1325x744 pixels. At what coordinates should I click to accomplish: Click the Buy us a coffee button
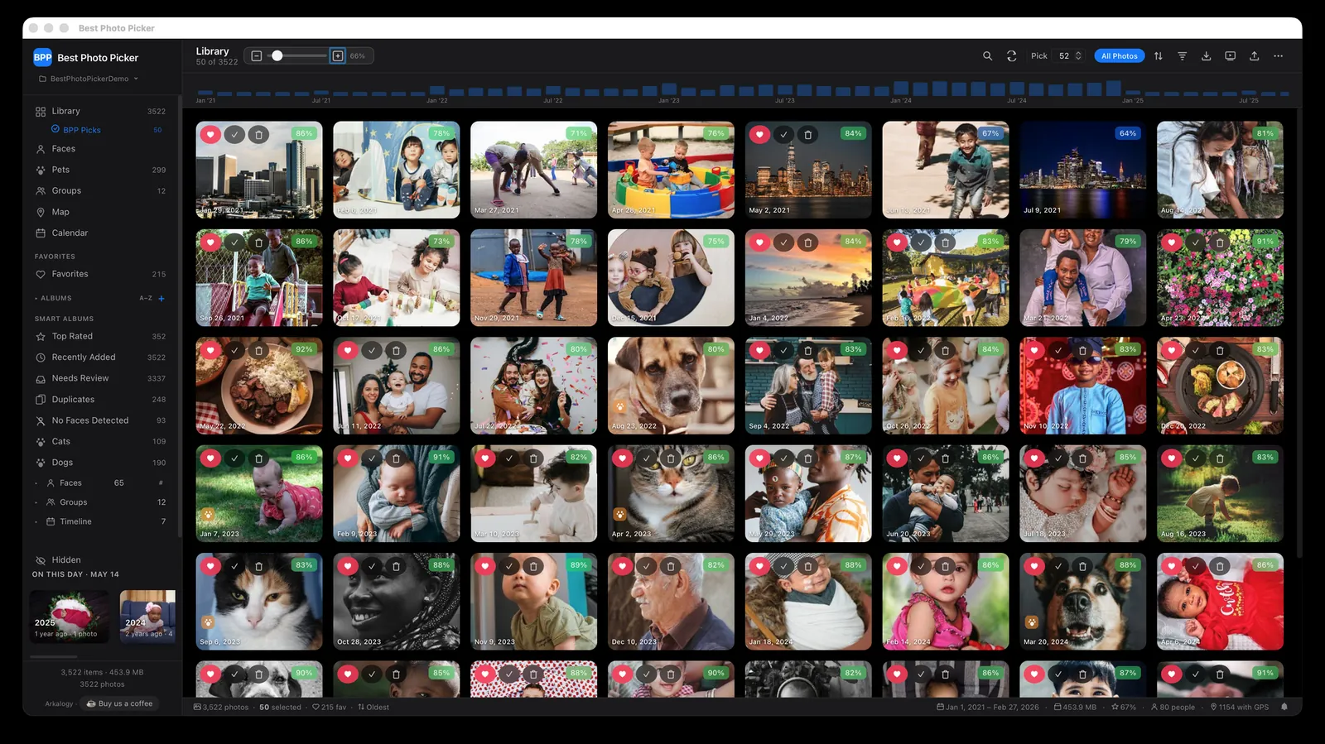(120, 703)
